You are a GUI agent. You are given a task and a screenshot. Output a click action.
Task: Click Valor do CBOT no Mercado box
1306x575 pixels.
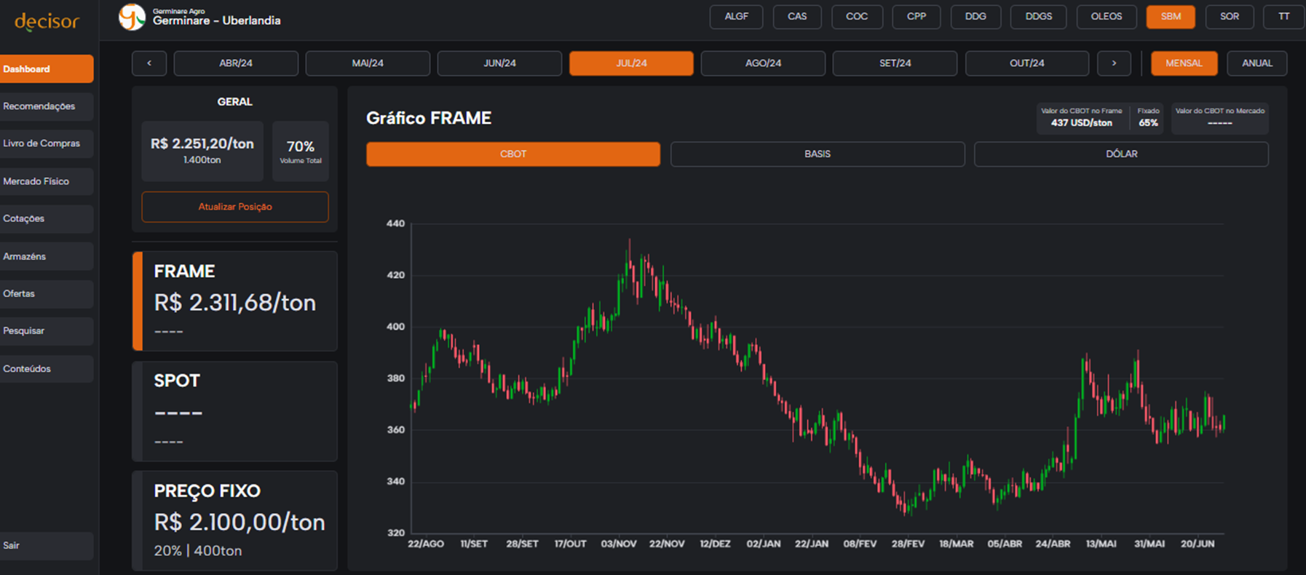[x=1220, y=118]
